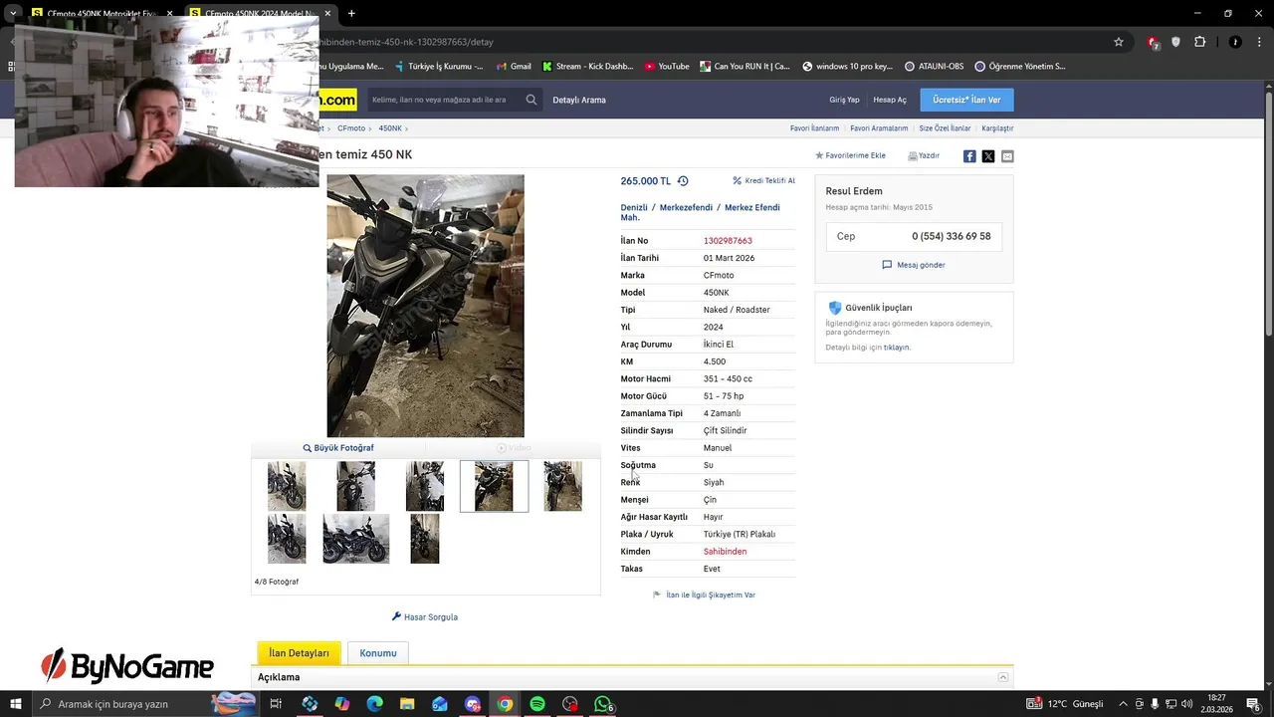Select wide side-view thumbnail in bottom row
The height and width of the screenshot is (717, 1274).
(355, 539)
